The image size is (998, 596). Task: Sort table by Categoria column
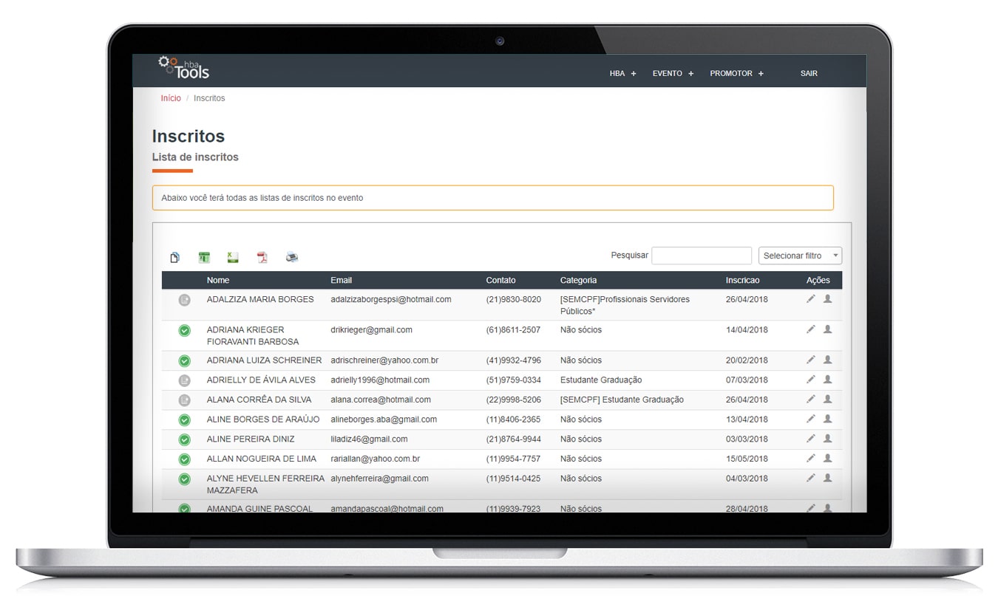point(578,280)
